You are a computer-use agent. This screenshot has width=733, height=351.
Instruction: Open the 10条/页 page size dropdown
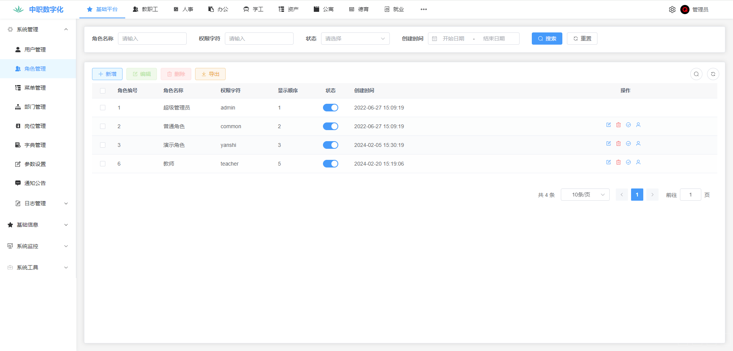pyautogui.click(x=585, y=195)
